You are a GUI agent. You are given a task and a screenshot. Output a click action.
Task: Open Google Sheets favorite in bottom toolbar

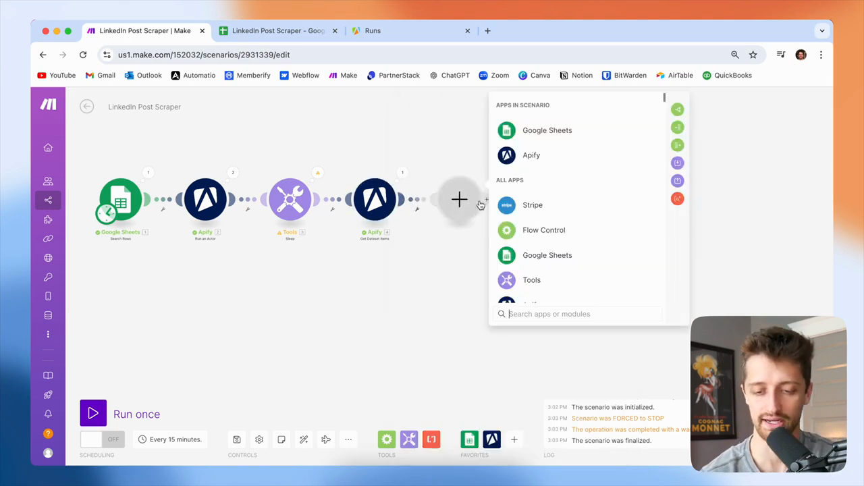click(469, 439)
